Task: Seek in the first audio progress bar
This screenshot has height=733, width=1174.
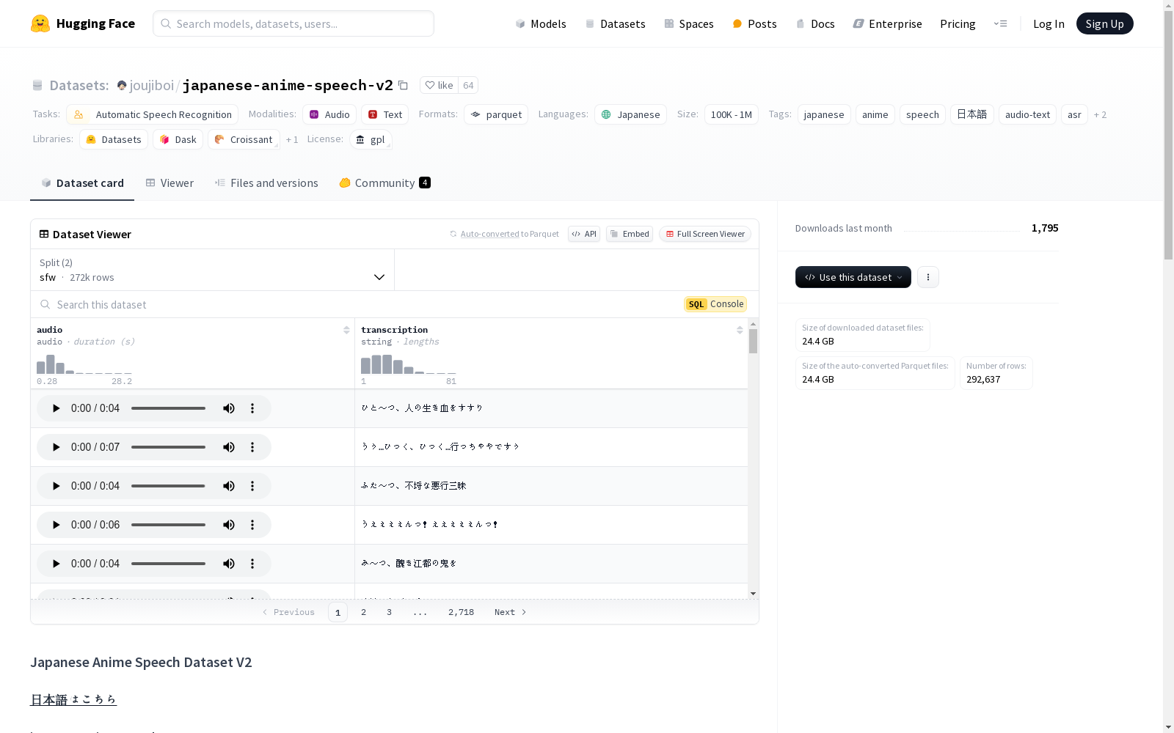Action: pyautogui.click(x=169, y=408)
